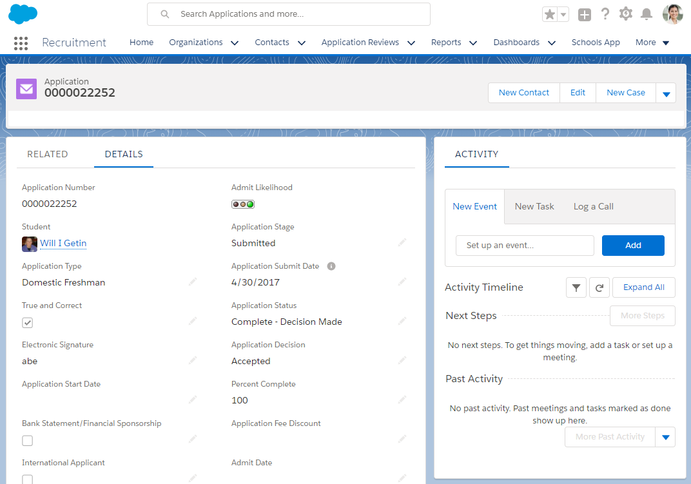691x484 pixels.
Task: Open the App Launcher grid icon
Action: (x=21, y=43)
